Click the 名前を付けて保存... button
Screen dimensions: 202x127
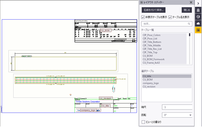click(154, 10)
